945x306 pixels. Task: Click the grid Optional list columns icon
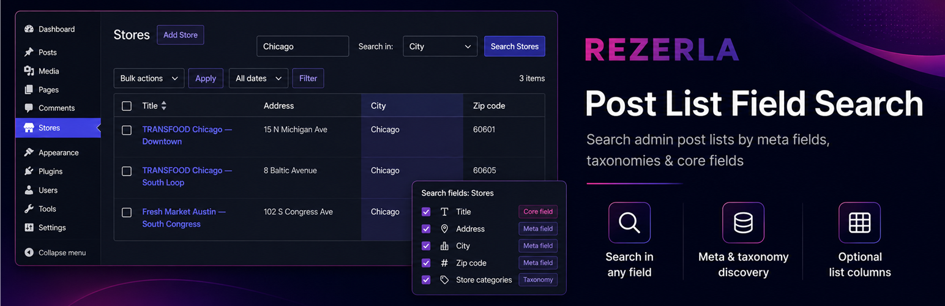[x=859, y=223]
